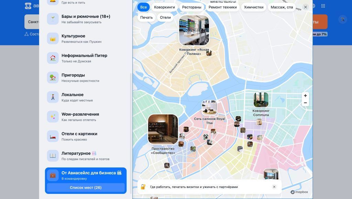
Task: Open Литературное guide title
Action: 76,153
